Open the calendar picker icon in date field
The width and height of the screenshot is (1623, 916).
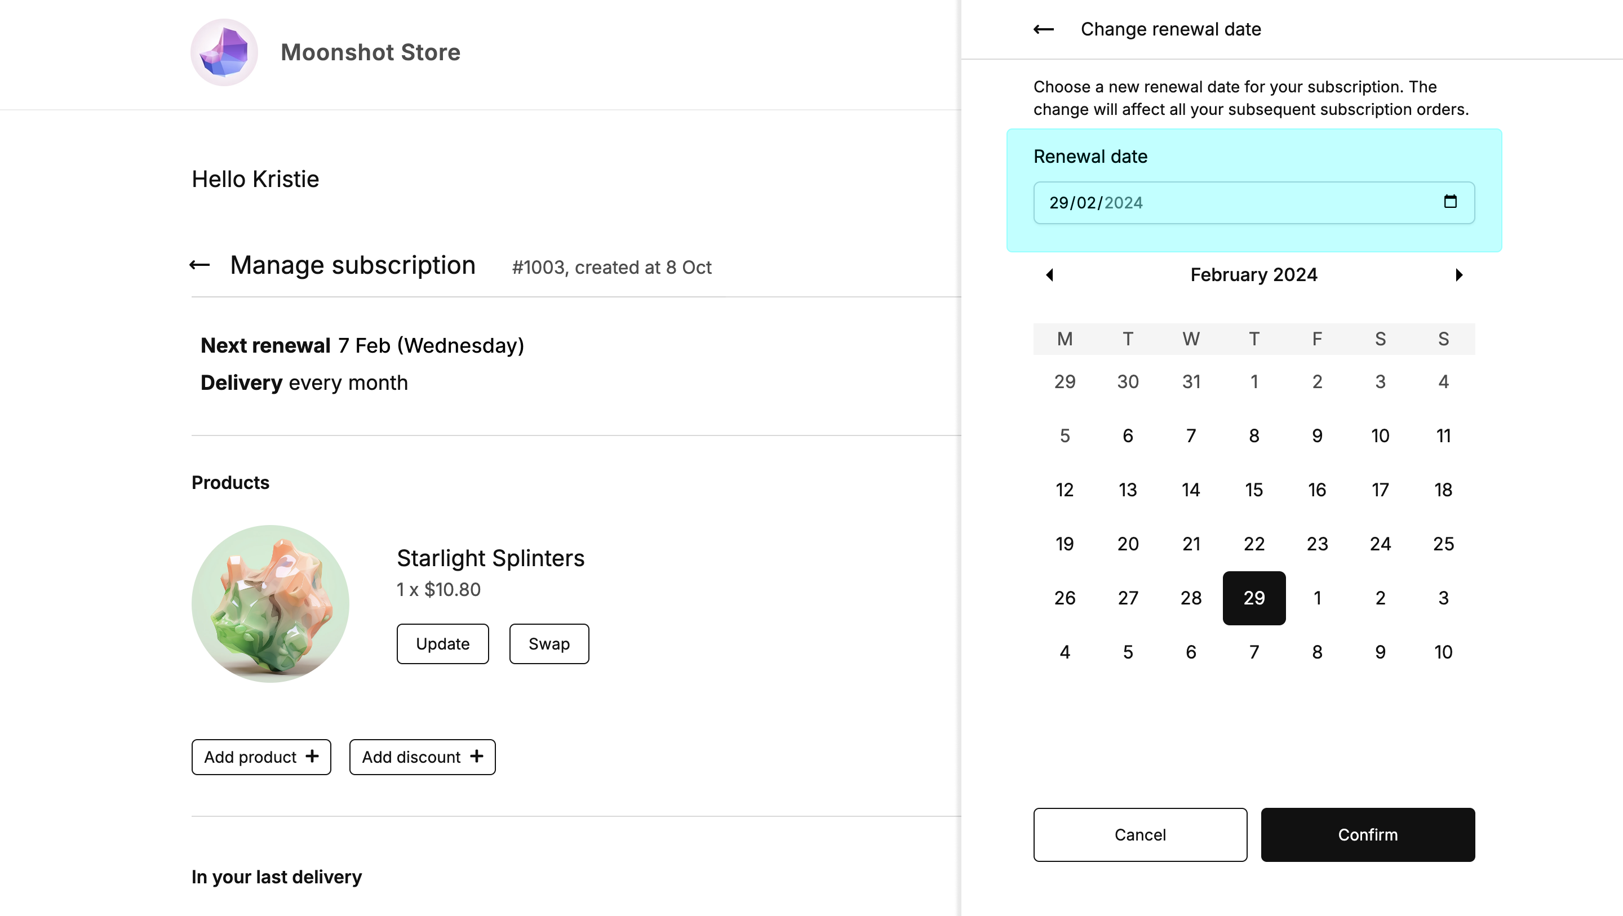pos(1451,202)
